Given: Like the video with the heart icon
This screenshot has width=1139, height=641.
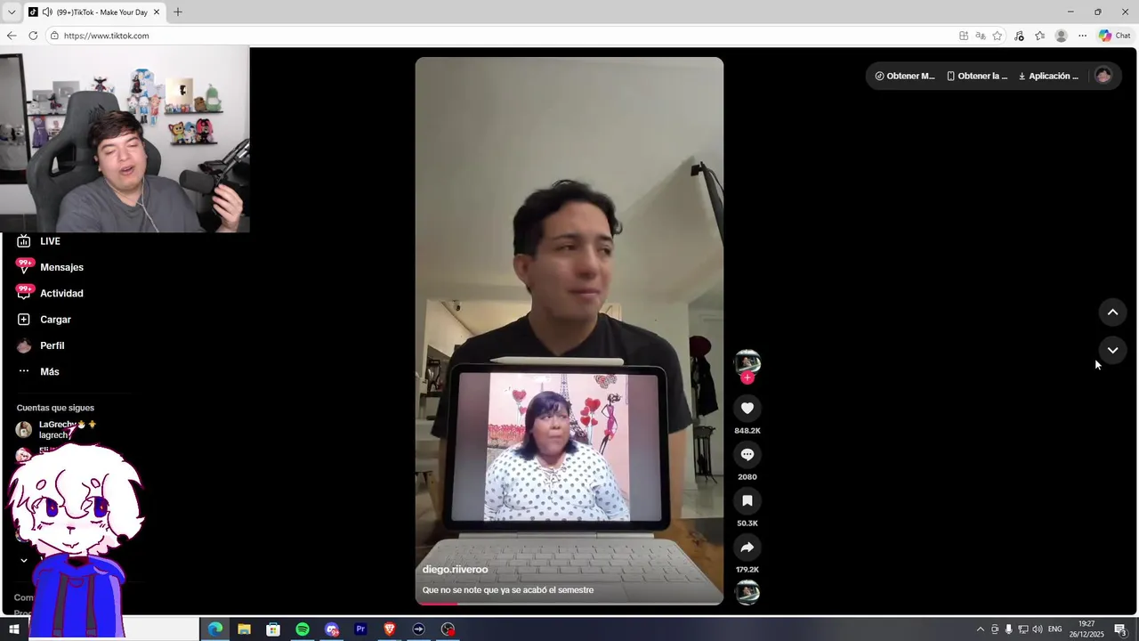Looking at the screenshot, I should (x=747, y=409).
